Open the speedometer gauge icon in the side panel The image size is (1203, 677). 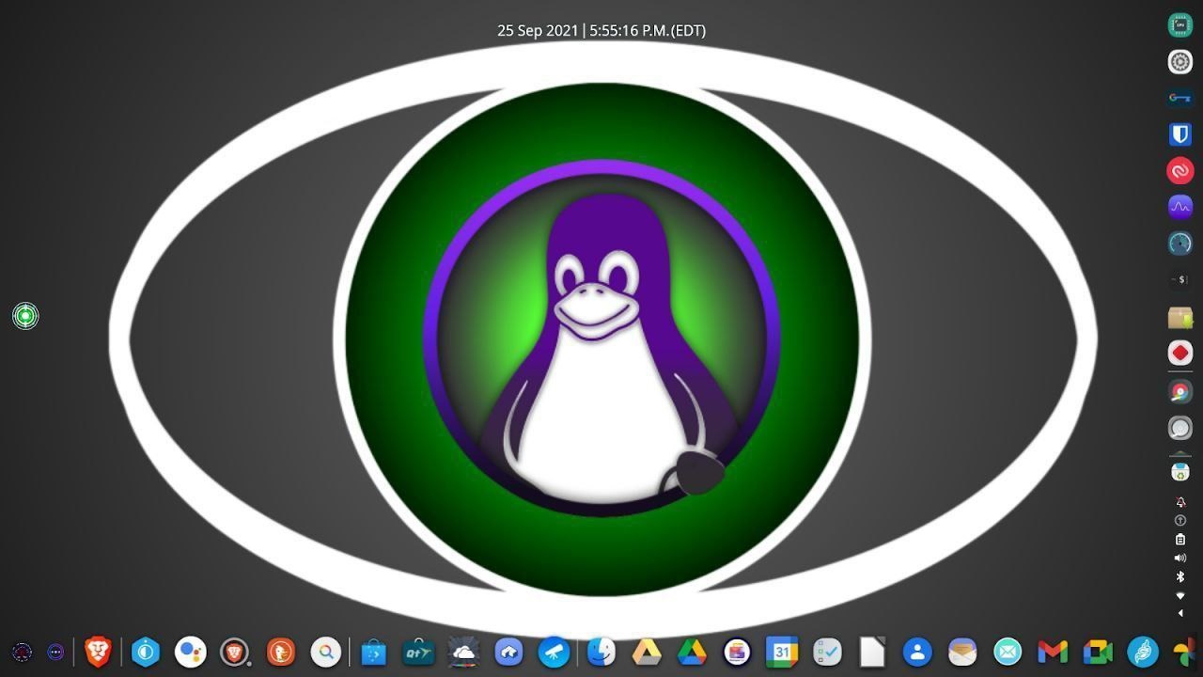(1180, 244)
